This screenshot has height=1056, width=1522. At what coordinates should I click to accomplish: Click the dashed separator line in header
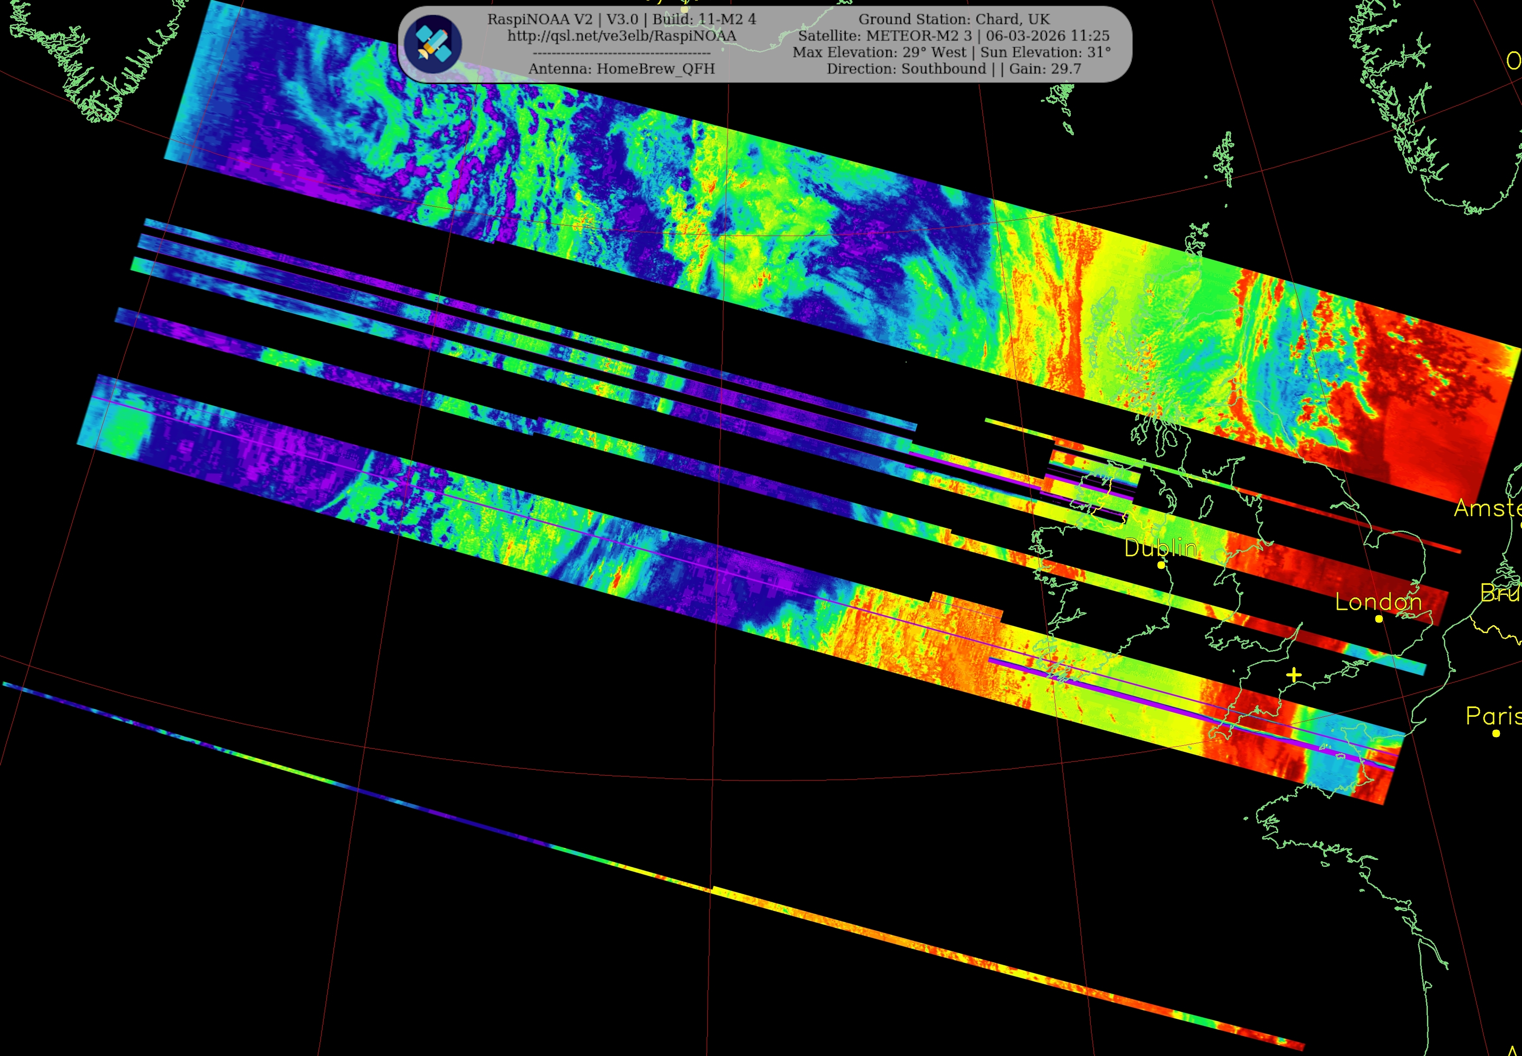(621, 53)
